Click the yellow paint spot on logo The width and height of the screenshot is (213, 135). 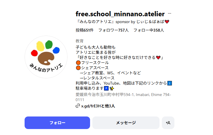40,45
